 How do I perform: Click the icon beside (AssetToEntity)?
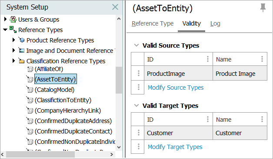point(30,79)
